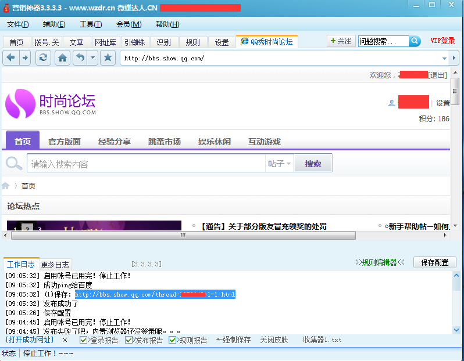Open the >>规则编辑器<< link

(x=380, y=262)
